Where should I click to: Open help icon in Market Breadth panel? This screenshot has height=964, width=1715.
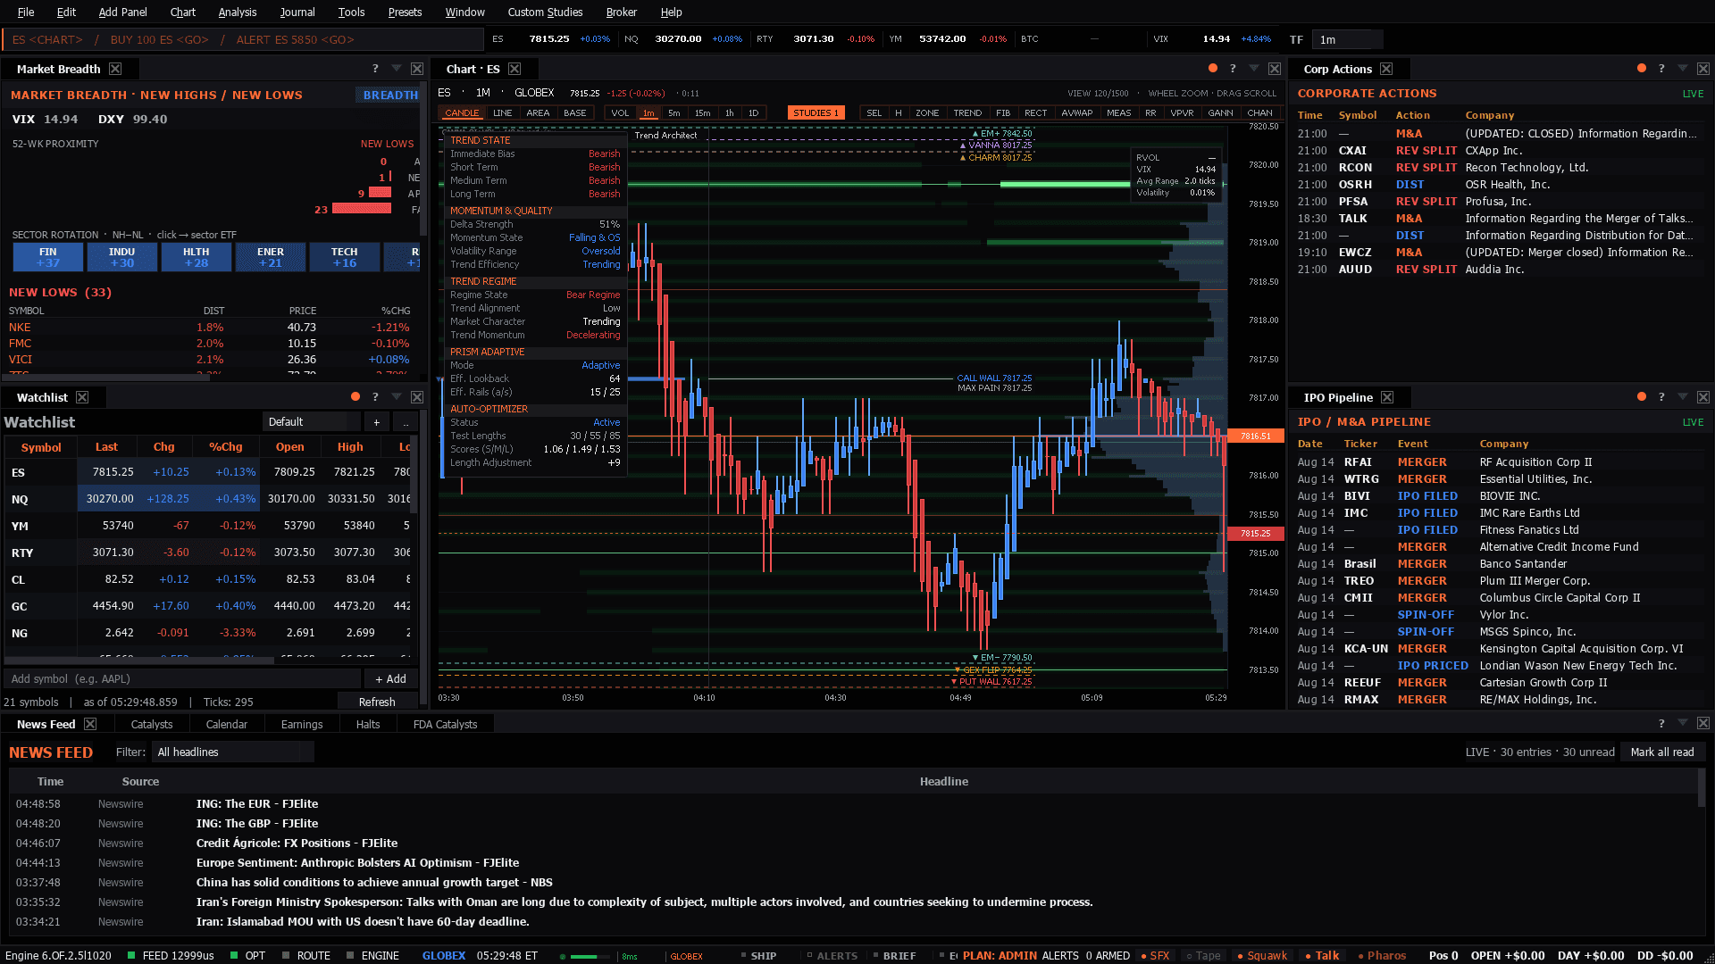click(375, 69)
